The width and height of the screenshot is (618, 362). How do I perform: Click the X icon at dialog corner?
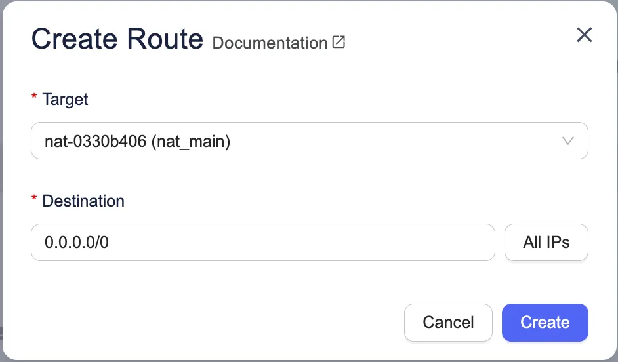coord(584,35)
